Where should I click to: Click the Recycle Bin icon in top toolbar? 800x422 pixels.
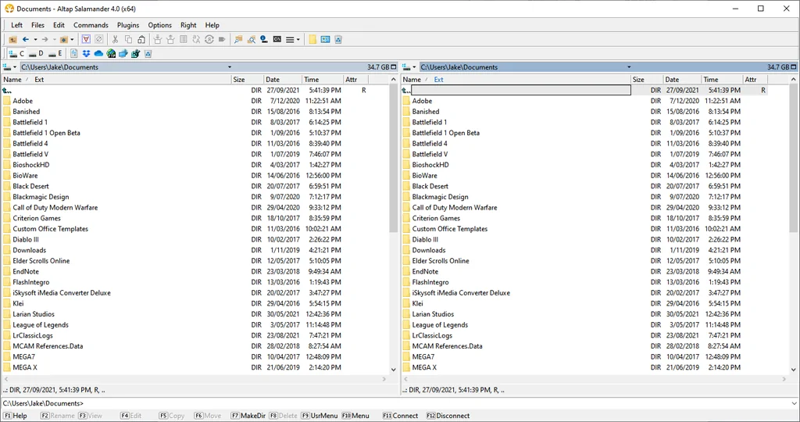pos(338,39)
